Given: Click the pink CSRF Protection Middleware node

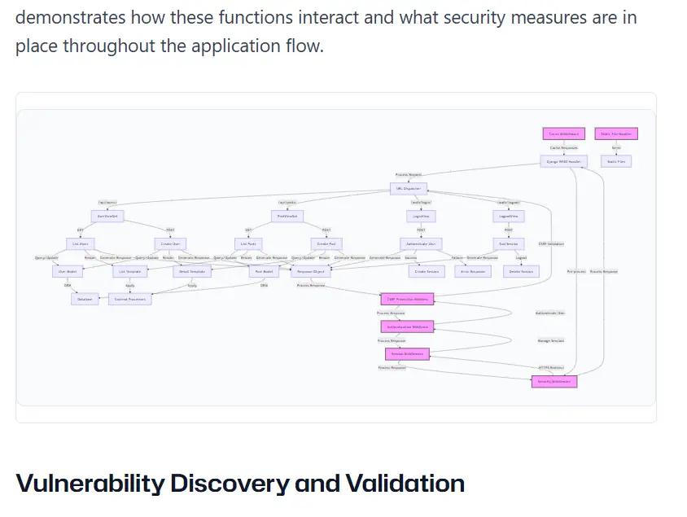Looking at the screenshot, I should 407,299.
